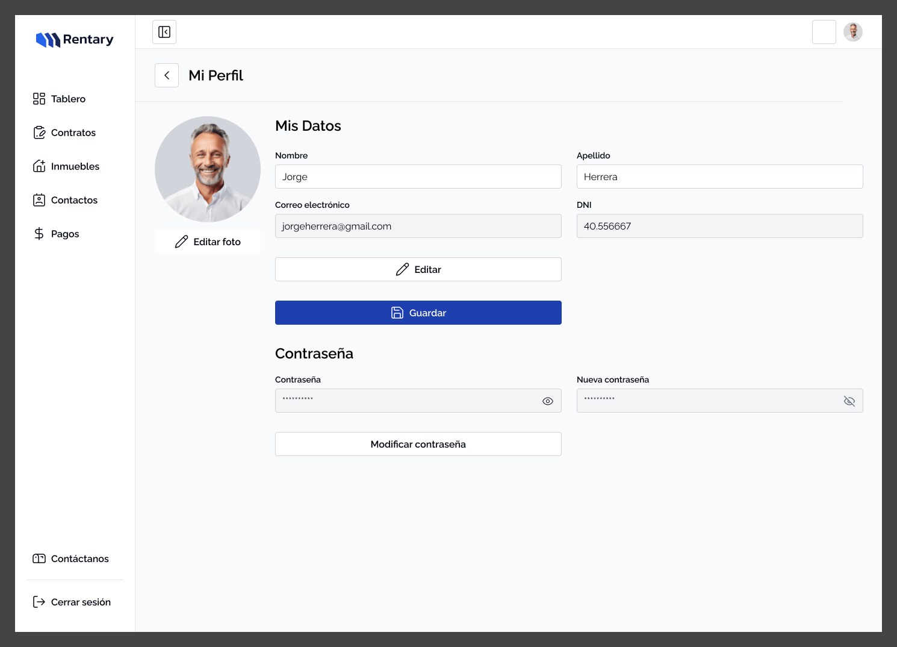This screenshot has height=647, width=897.
Task: Click the Mis Datos heading
Action: click(308, 126)
